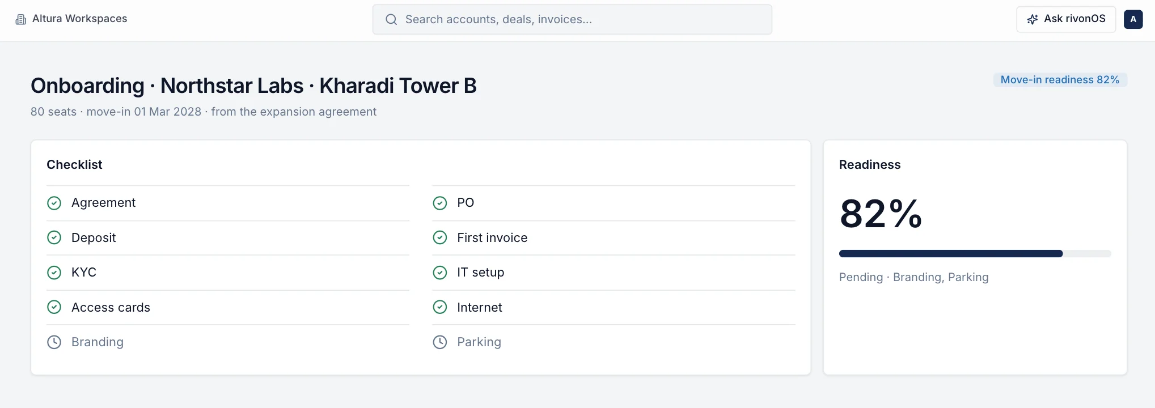Screen dimensions: 1155x408
Task: Click the large 82% readiness value
Action: click(x=881, y=214)
